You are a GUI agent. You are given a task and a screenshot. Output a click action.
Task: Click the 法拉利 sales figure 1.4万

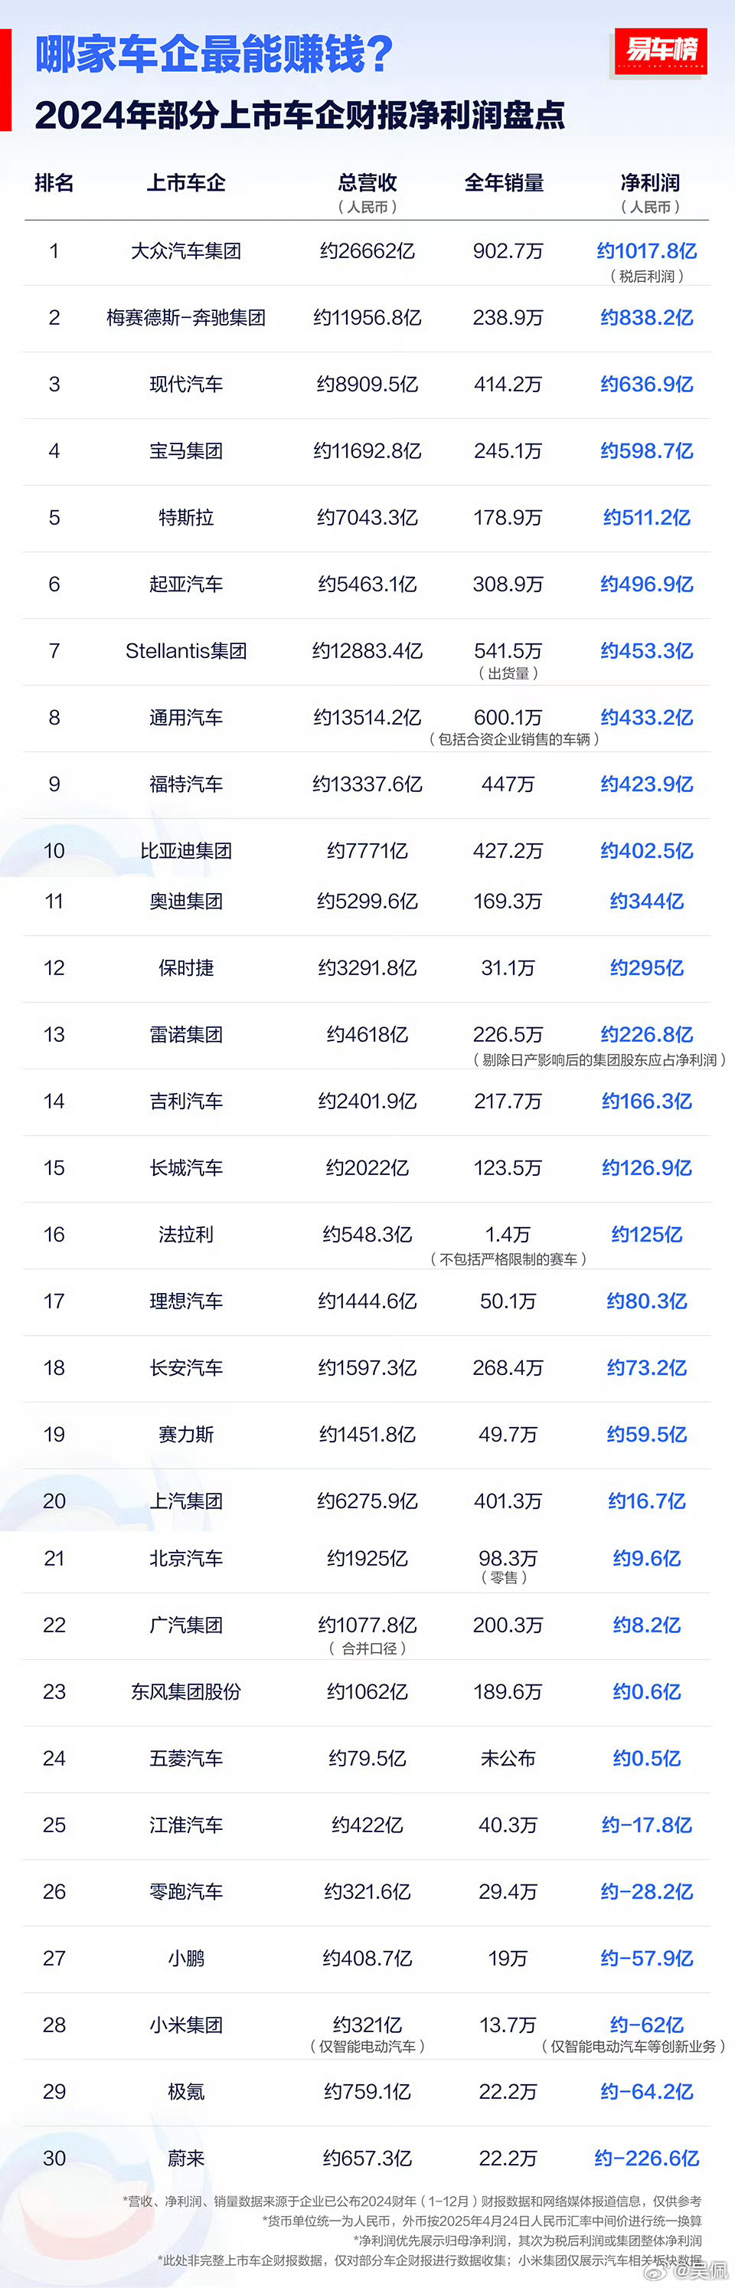coord(508,1235)
